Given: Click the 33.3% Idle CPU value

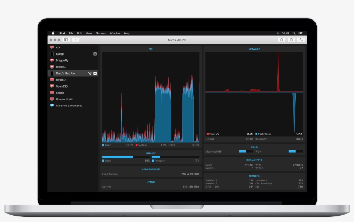Looking at the screenshot, I should (196, 145).
